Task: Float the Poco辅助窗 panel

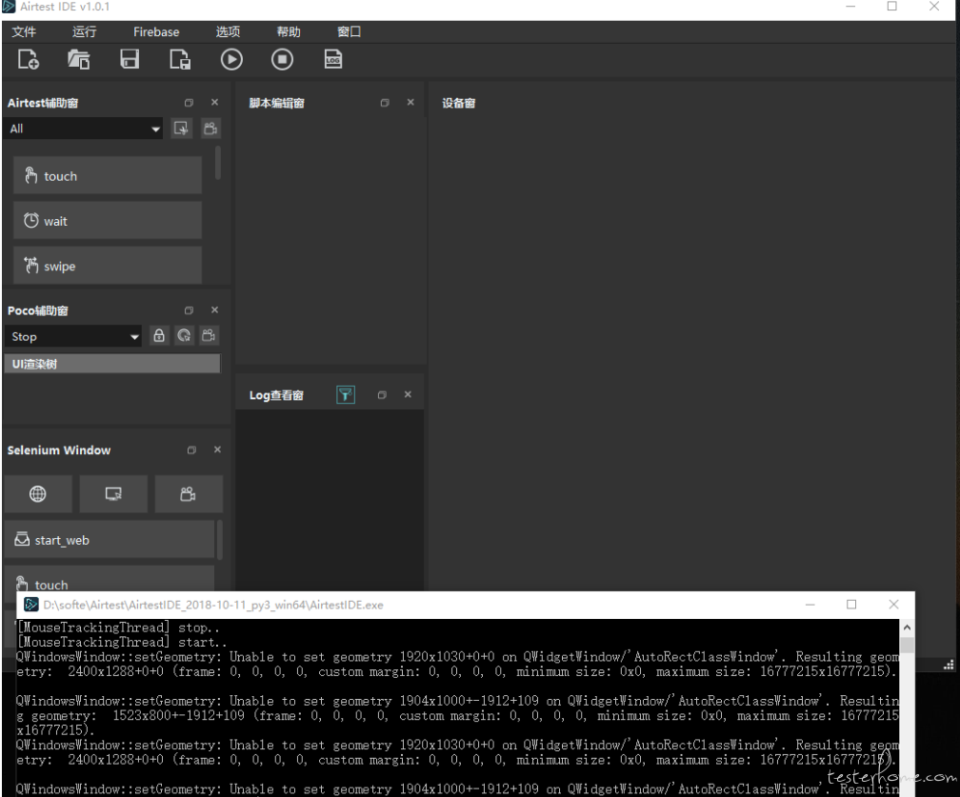Action: click(x=189, y=310)
